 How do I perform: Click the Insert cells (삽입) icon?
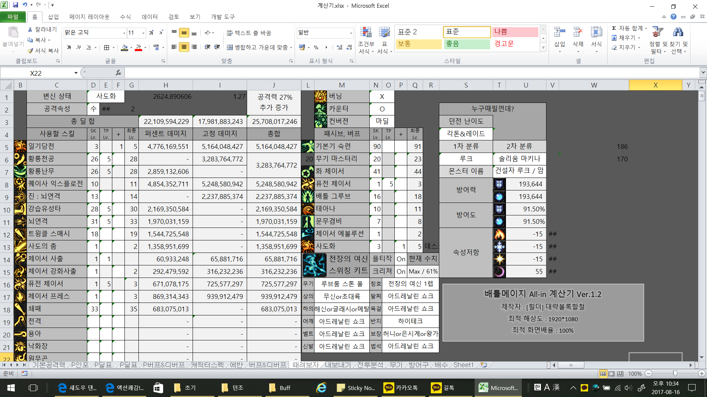pyautogui.click(x=560, y=32)
